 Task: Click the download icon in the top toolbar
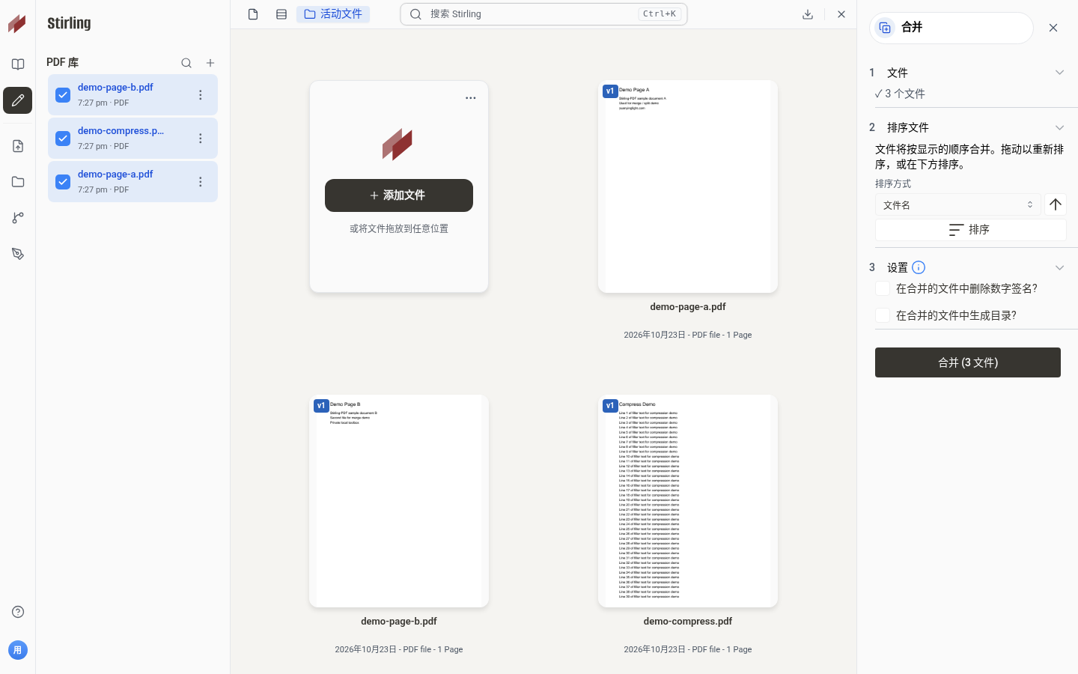click(x=808, y=14)
